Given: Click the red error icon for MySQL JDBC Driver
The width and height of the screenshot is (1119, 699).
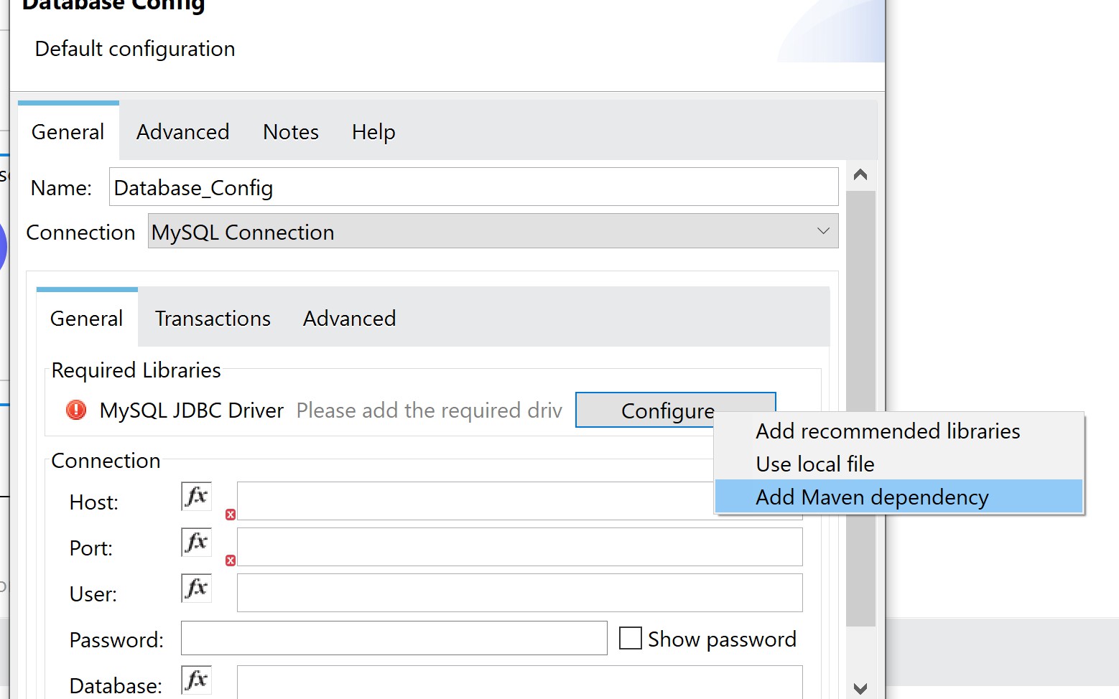Looking at the screenshot, I should coord(76,410).
